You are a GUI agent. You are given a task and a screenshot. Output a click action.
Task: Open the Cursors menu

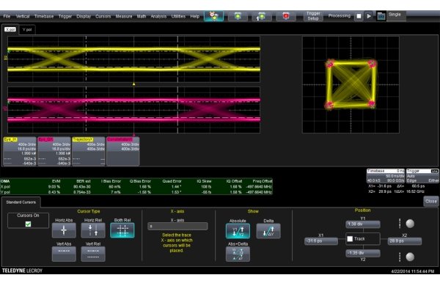(x=103, y=16)
